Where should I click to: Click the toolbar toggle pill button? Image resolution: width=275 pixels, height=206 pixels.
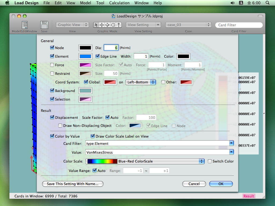point(260,16)
